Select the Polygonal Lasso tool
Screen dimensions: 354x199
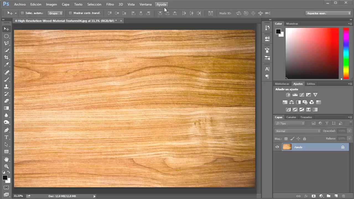[x=6, y=43]
